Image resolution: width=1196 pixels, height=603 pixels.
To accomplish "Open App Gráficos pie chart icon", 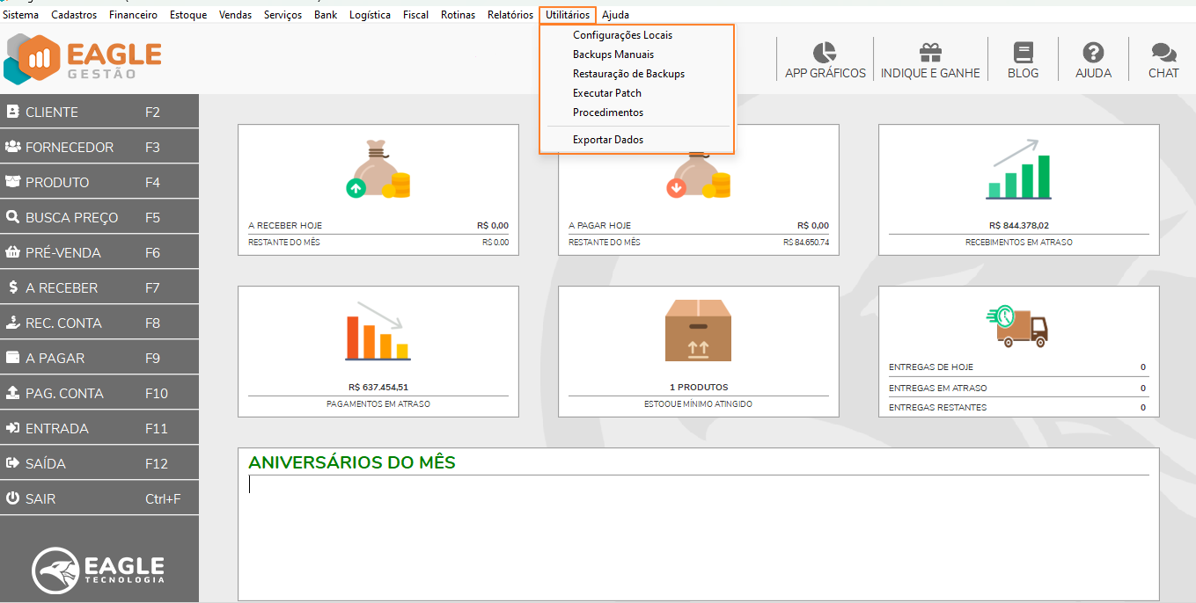I will pos(825,53).
